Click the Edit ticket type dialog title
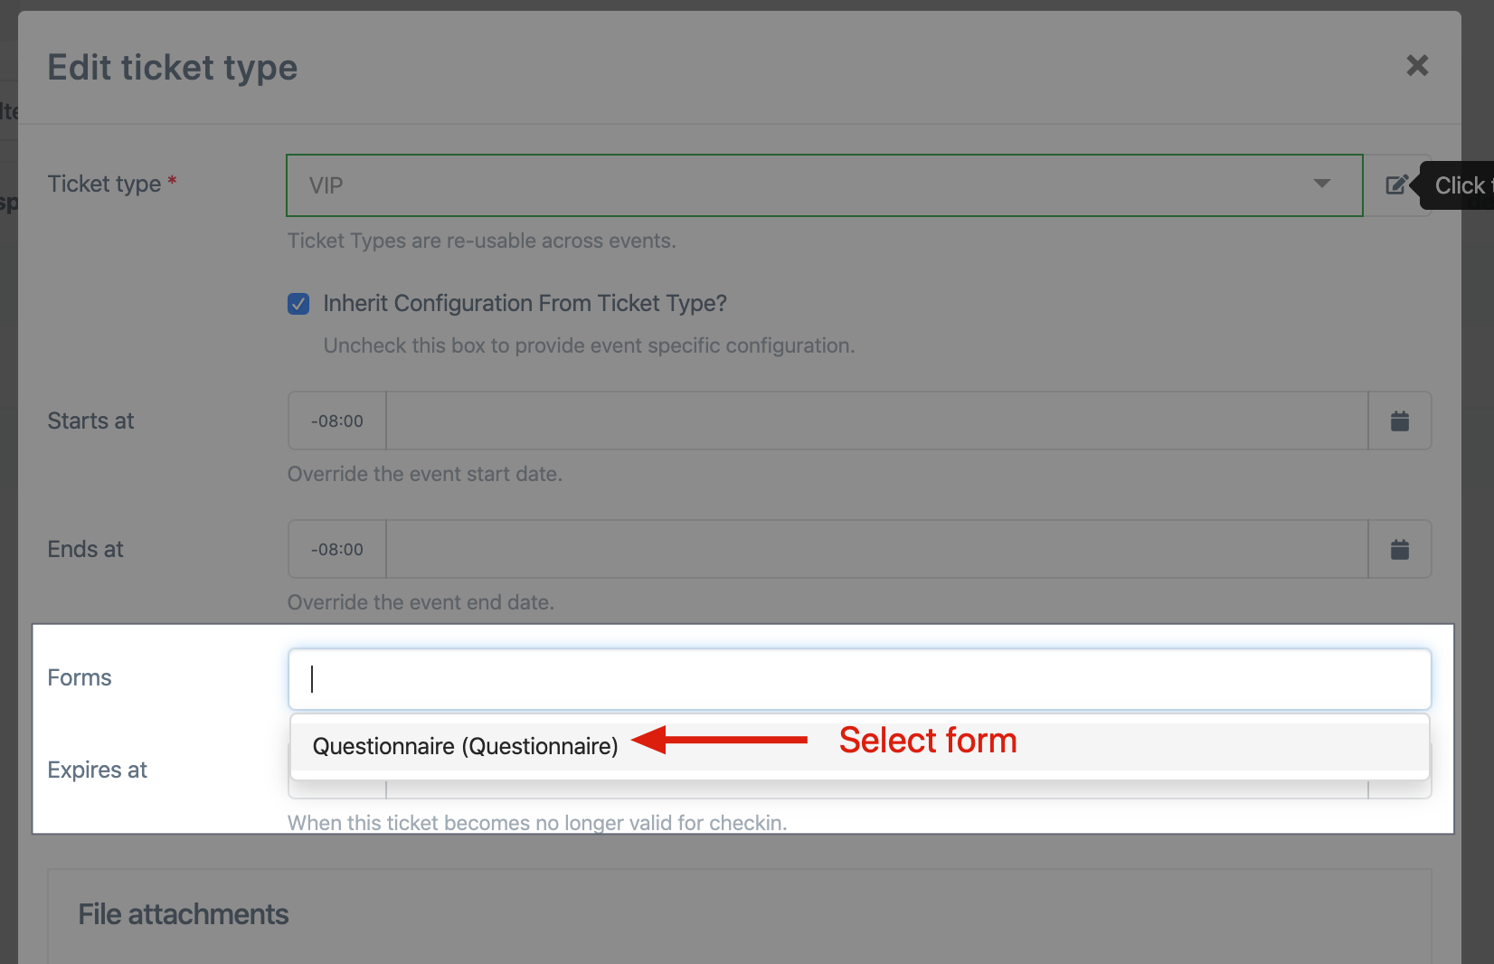The image size is (1494, 964). click(x=173, y=68)
